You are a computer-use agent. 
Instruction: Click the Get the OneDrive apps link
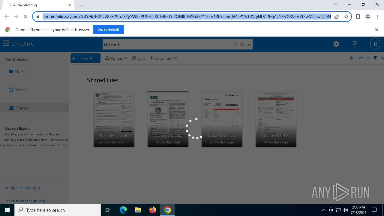tap(22, 188)
